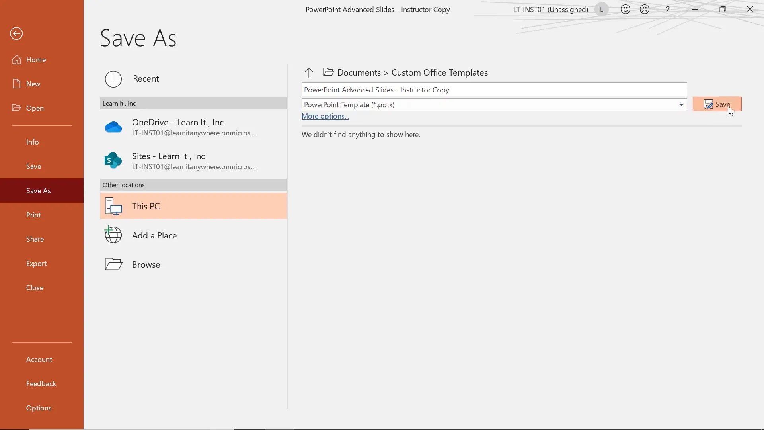Screen dimensions: 764x430
Task: Open Account settings
Action: pos(42,360)
